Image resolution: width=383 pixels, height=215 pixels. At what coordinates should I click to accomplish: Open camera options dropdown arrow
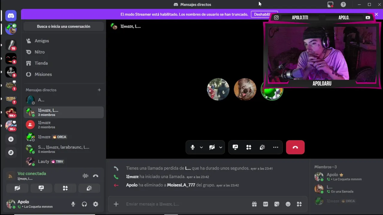pyautogui.click(x=221, y=147)
